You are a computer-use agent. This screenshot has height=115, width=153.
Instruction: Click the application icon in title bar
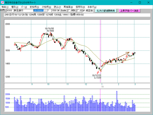(x=2, y=2)
